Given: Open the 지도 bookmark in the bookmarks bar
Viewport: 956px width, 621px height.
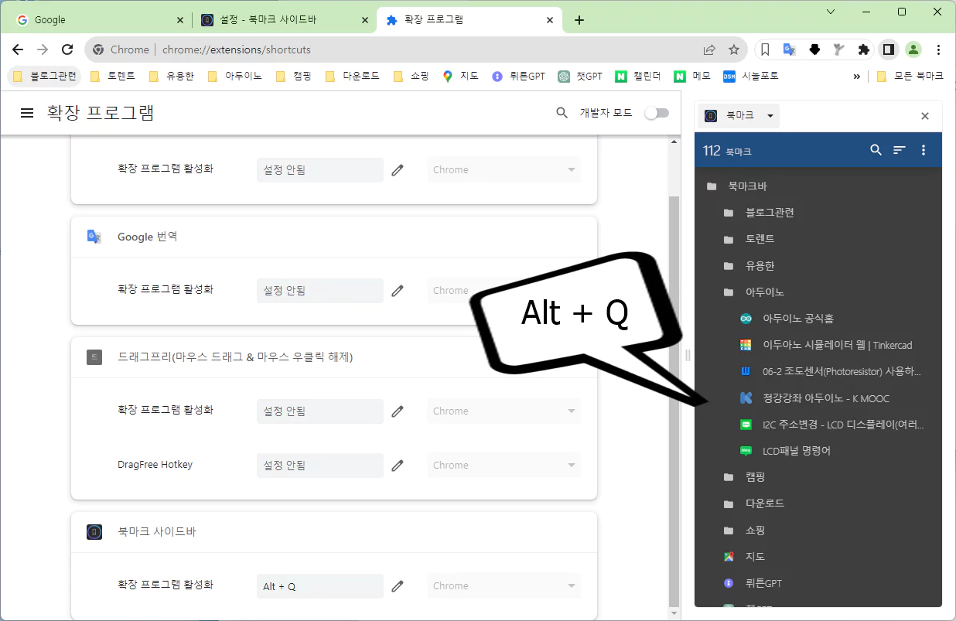Looking at the screenshot, I should (x=461, y=76).
